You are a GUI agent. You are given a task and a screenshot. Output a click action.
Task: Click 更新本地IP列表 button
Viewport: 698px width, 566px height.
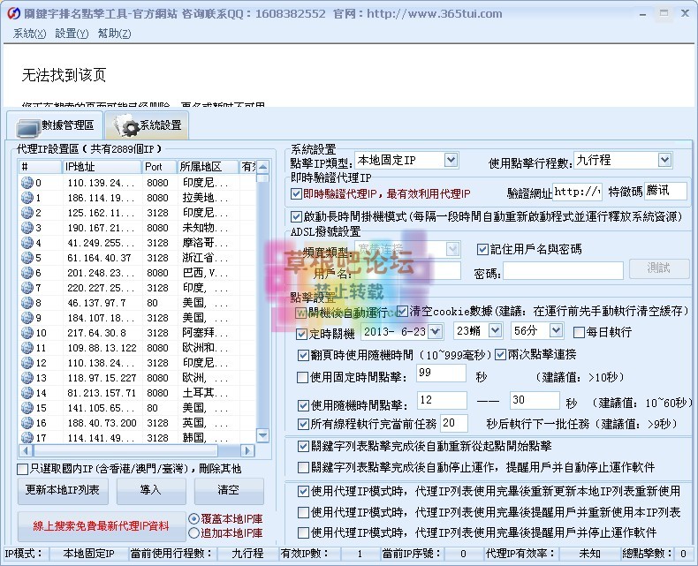pyautogui.click(x=63, y=490)
